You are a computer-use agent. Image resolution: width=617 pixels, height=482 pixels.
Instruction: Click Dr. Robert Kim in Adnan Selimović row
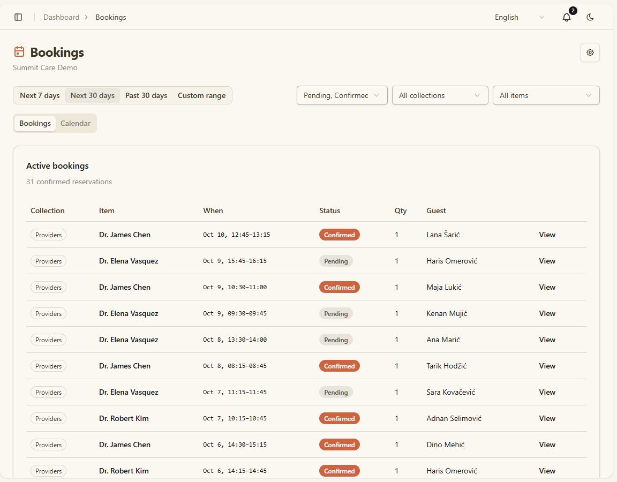point(124,418)
